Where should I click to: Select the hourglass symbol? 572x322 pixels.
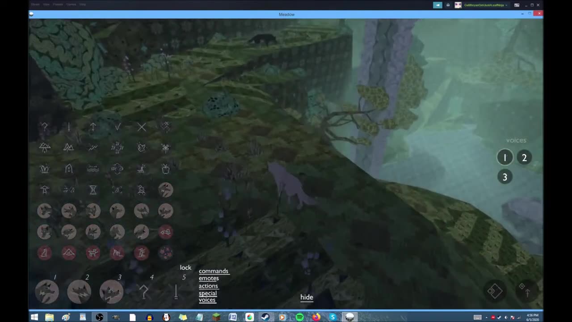click(93, 190)
